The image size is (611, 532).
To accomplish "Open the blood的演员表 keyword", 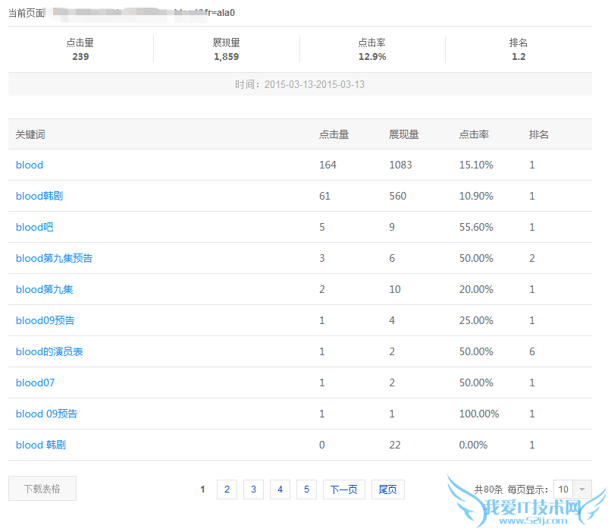I will [49, 351].
